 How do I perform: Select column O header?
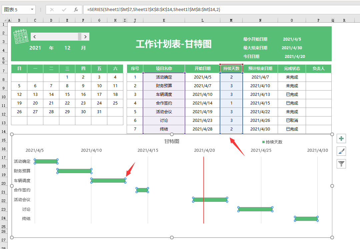[x=292, y=20]
